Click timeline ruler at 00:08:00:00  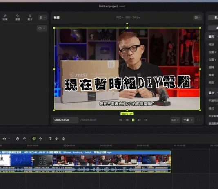click(143, 146)
